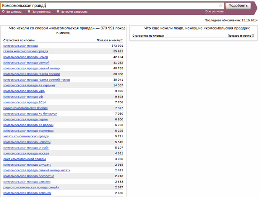Screen dimensions: 260x197
Task: Open комсомольская правда свежий номер link
Action: pyautogui.click(x=31, y=68)
